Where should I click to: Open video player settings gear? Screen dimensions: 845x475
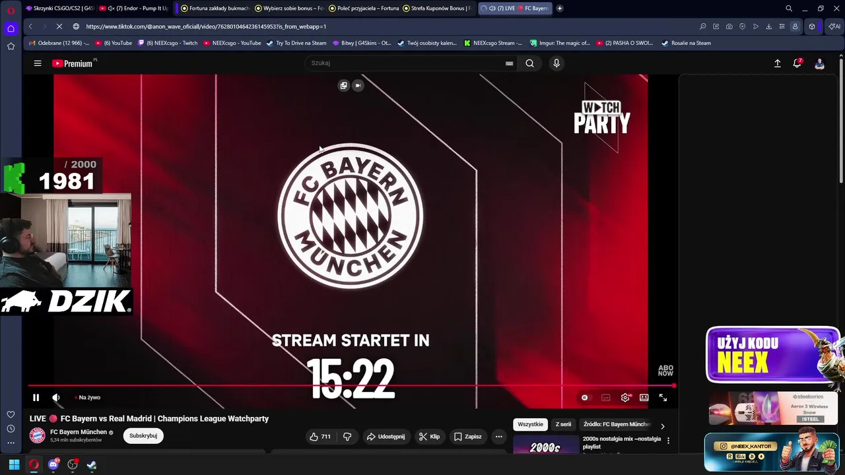pyautogui.click(x=625, y=398)
